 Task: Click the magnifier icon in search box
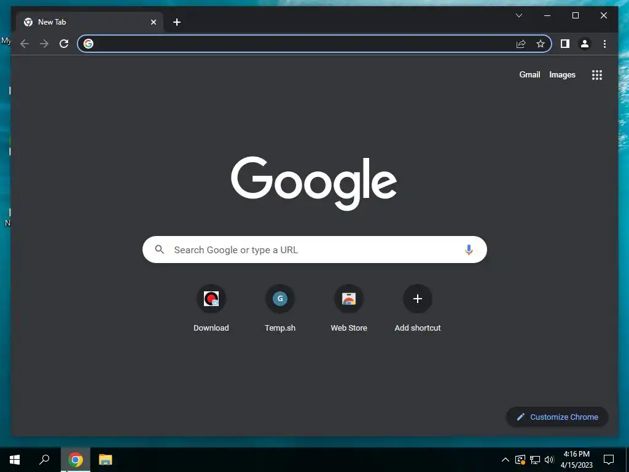(x=159, y=250)
